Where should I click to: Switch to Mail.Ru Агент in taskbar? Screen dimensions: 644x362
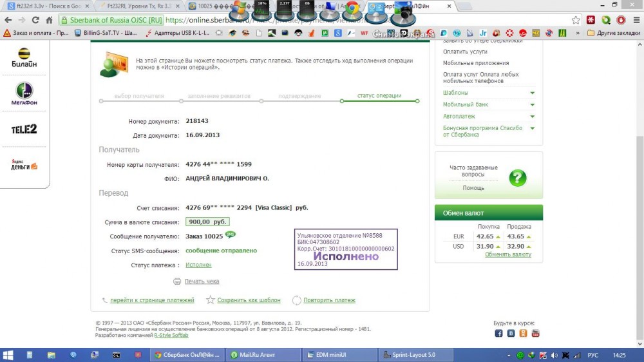tap(263, 355)
